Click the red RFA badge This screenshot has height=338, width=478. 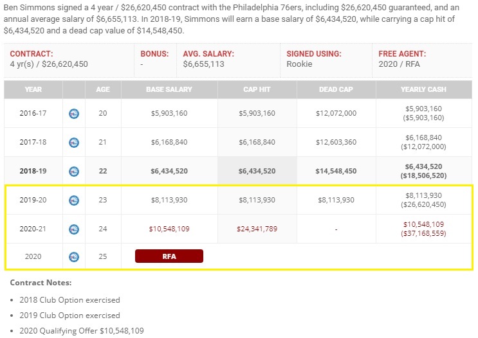point(169,256)
